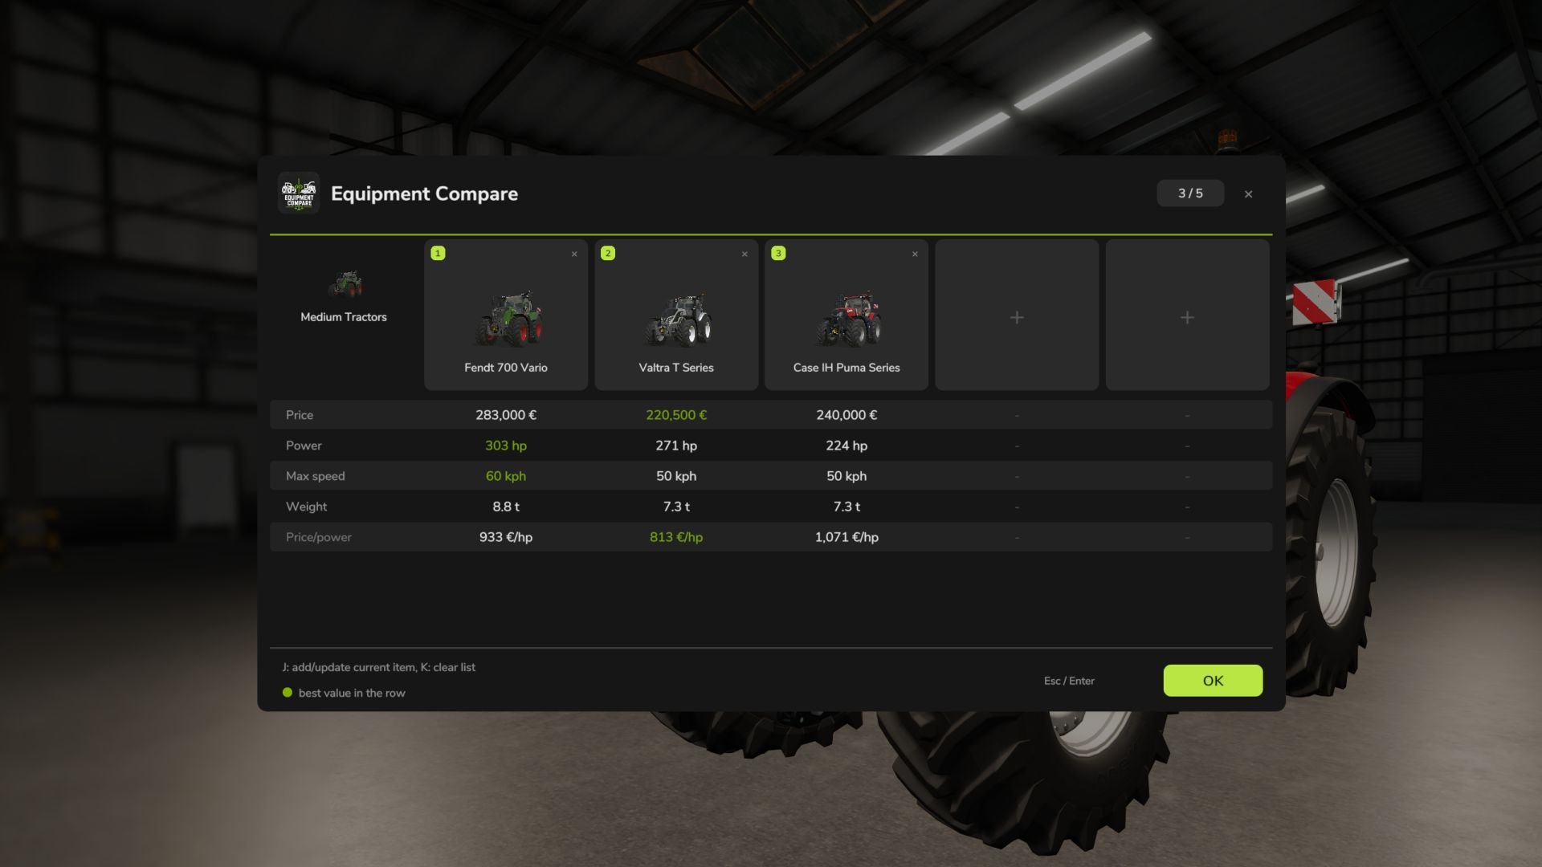Click the Valtra T Series name label
The width and height of the screenshot is (1542, 867).
point(676,368)
